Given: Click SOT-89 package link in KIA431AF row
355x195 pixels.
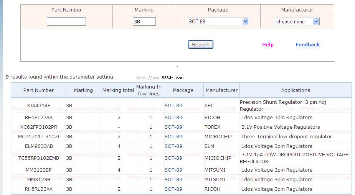Looking at the screenshot, I should (x=173, y=105).
